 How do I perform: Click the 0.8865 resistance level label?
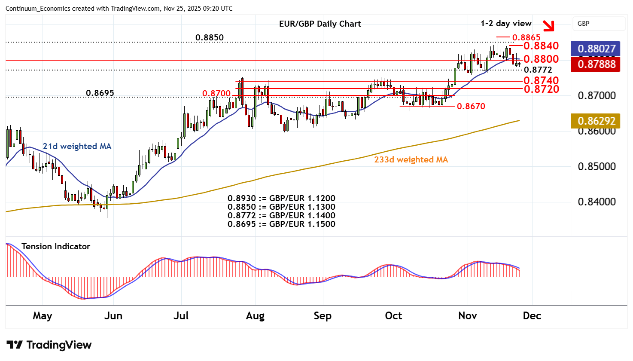526,38
